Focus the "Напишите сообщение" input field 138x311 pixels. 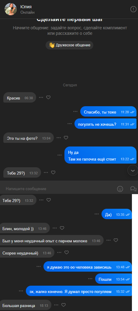59,189
